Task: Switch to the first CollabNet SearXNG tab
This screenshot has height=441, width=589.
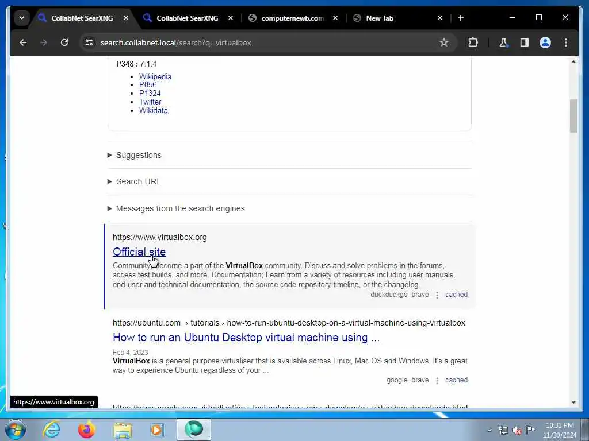Action: pyautogui.click(x=82, y=18)
